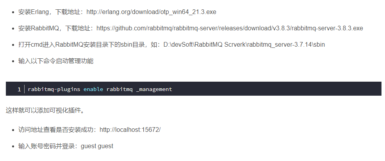
Task: Click the sentence "这样就可以添加可视化插件。"
Action: pyautogui.click(x=45, y=110)
